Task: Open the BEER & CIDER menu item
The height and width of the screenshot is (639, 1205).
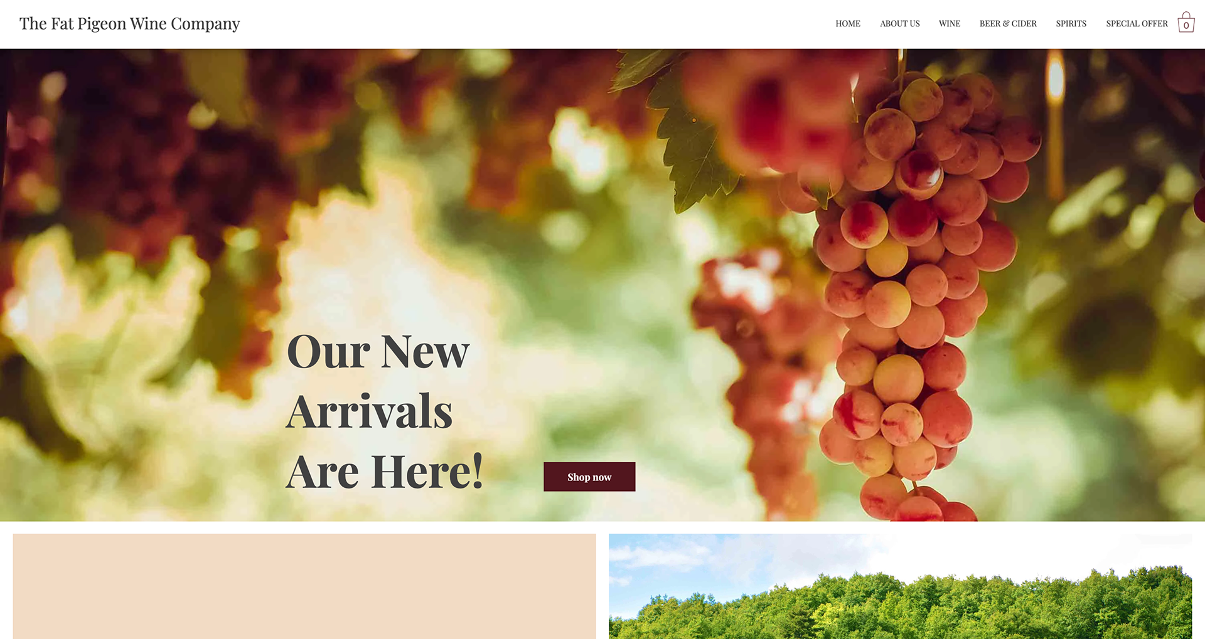Action: coord(1008,24)
